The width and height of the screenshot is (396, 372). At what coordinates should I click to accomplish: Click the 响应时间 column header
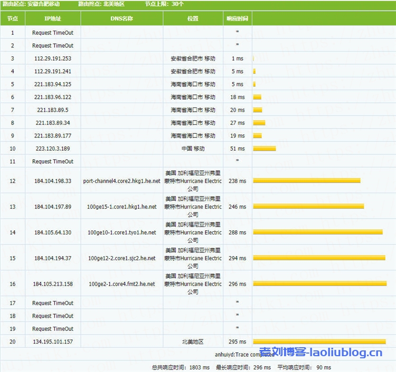pos(237,18)
